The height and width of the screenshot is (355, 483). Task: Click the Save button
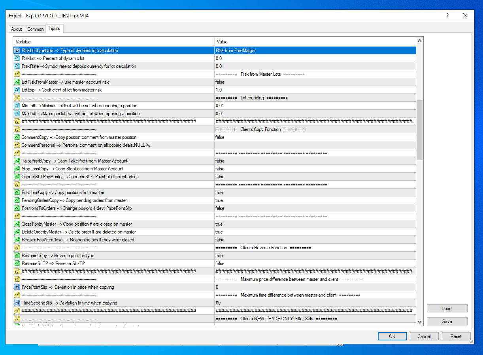[x=447, y=321]
